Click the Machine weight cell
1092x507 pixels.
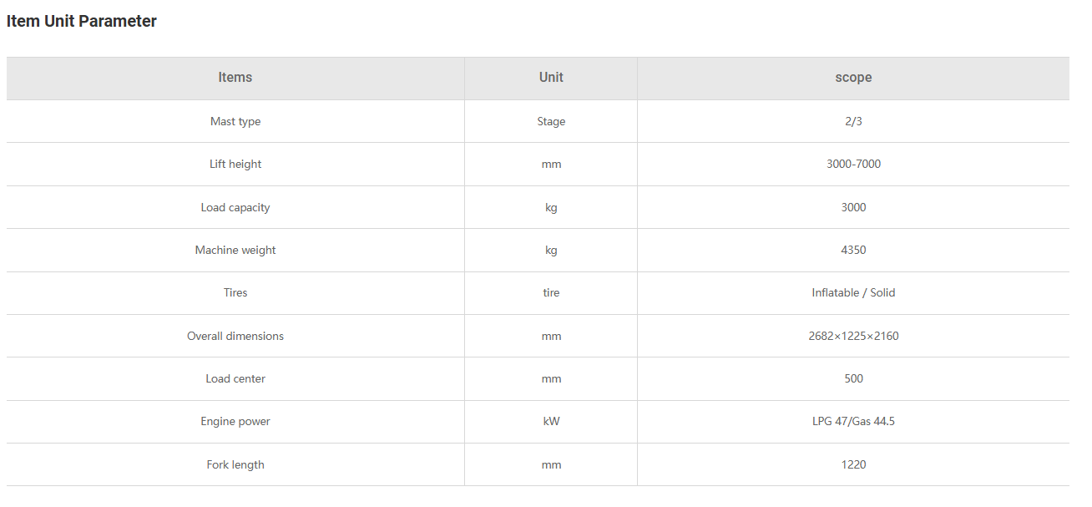pos(235,250)
